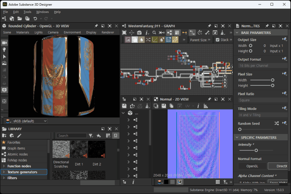
Task: Save the bitmap using 2D view floppy icon
Action: click(x=164, y=106)
